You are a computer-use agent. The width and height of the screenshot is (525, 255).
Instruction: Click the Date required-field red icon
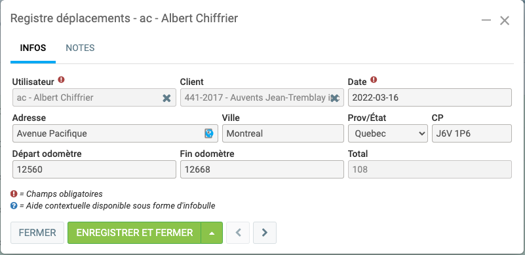pyautogui.click(x=374, y=80)
